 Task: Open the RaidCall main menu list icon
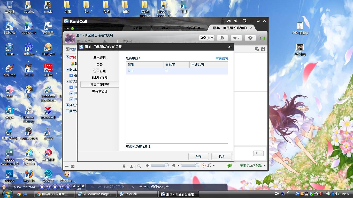click(x=244, y=21)
